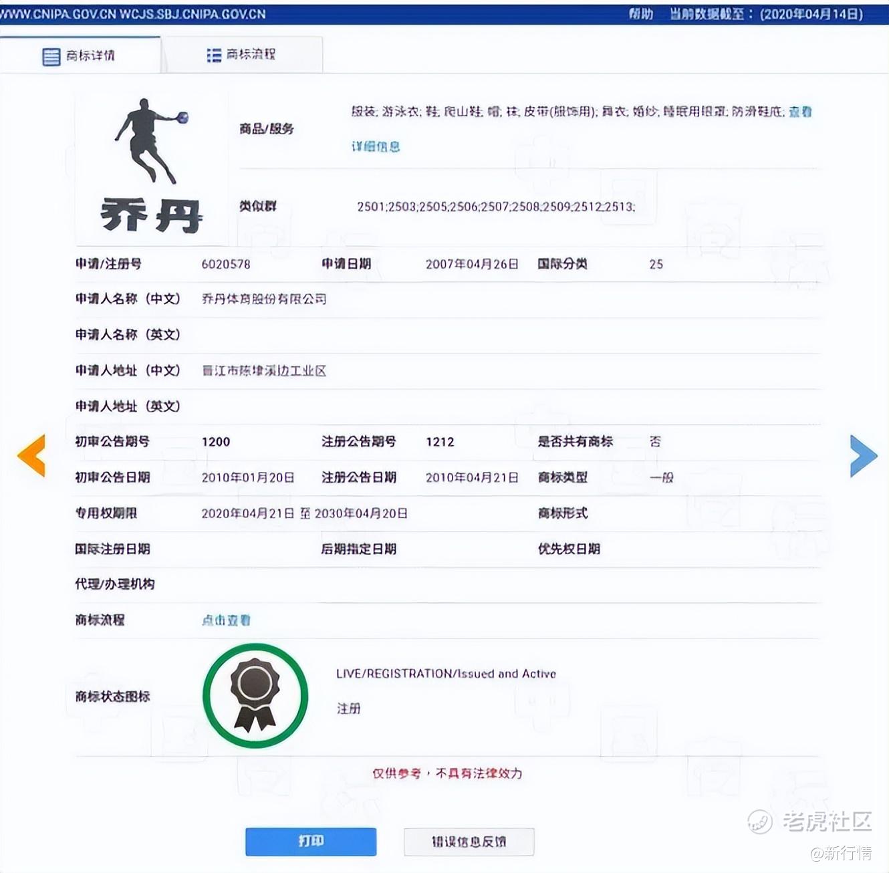The height and width of the screenshot is (873, 889).
Task: Select registration announcement issue 1212
Action: (x=440, y=442)
